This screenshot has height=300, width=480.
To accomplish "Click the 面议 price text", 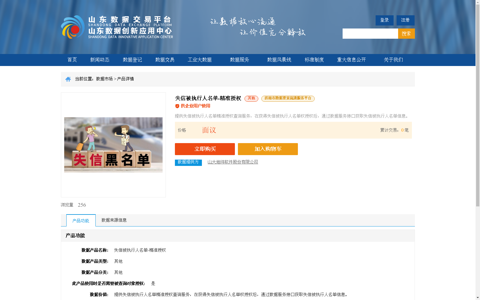I will 209,130.
